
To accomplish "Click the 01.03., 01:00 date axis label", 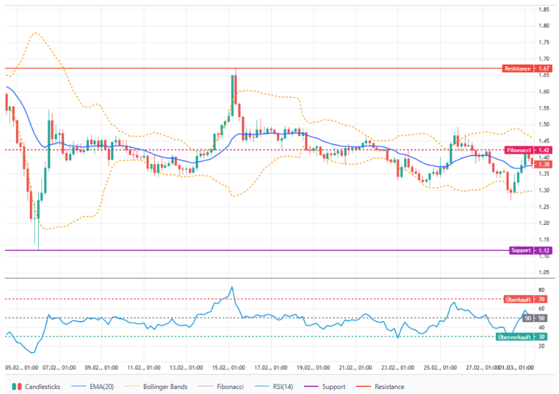I will 516,367.
